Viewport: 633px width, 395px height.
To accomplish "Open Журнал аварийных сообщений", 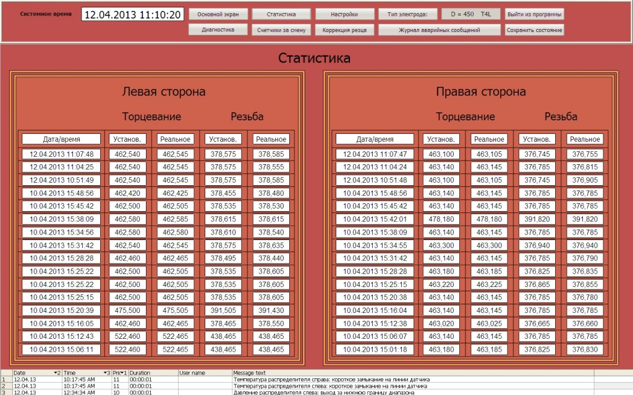I will (439, 30).
